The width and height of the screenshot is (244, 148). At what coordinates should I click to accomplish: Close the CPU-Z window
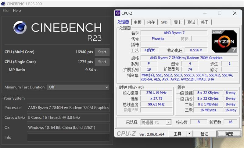click(x=235, y=13)
